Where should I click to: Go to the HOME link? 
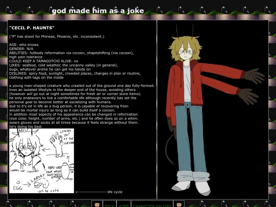click(x=124, y=205)
